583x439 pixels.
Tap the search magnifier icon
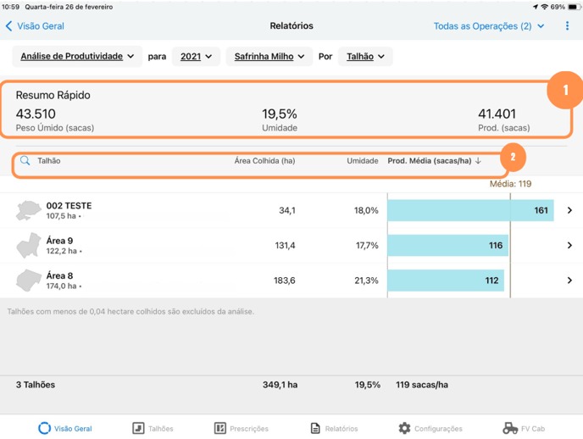click(25, 160)
